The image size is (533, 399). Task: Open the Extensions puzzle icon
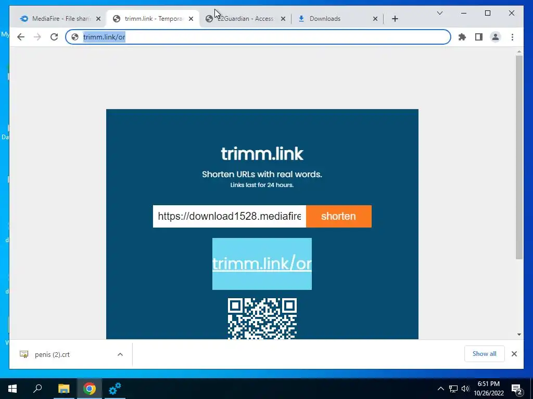pyautogui.click(x=462, y=37)
